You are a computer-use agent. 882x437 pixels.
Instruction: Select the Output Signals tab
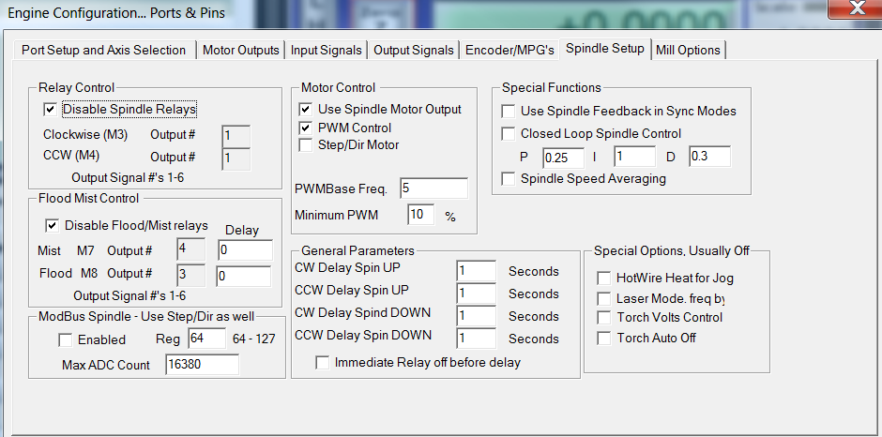[x=414, y=50]
